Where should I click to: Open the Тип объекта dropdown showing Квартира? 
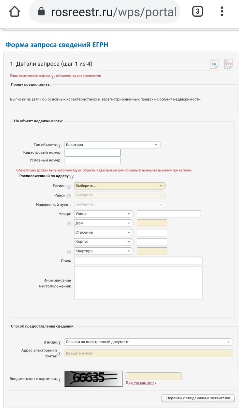point(112,145)
